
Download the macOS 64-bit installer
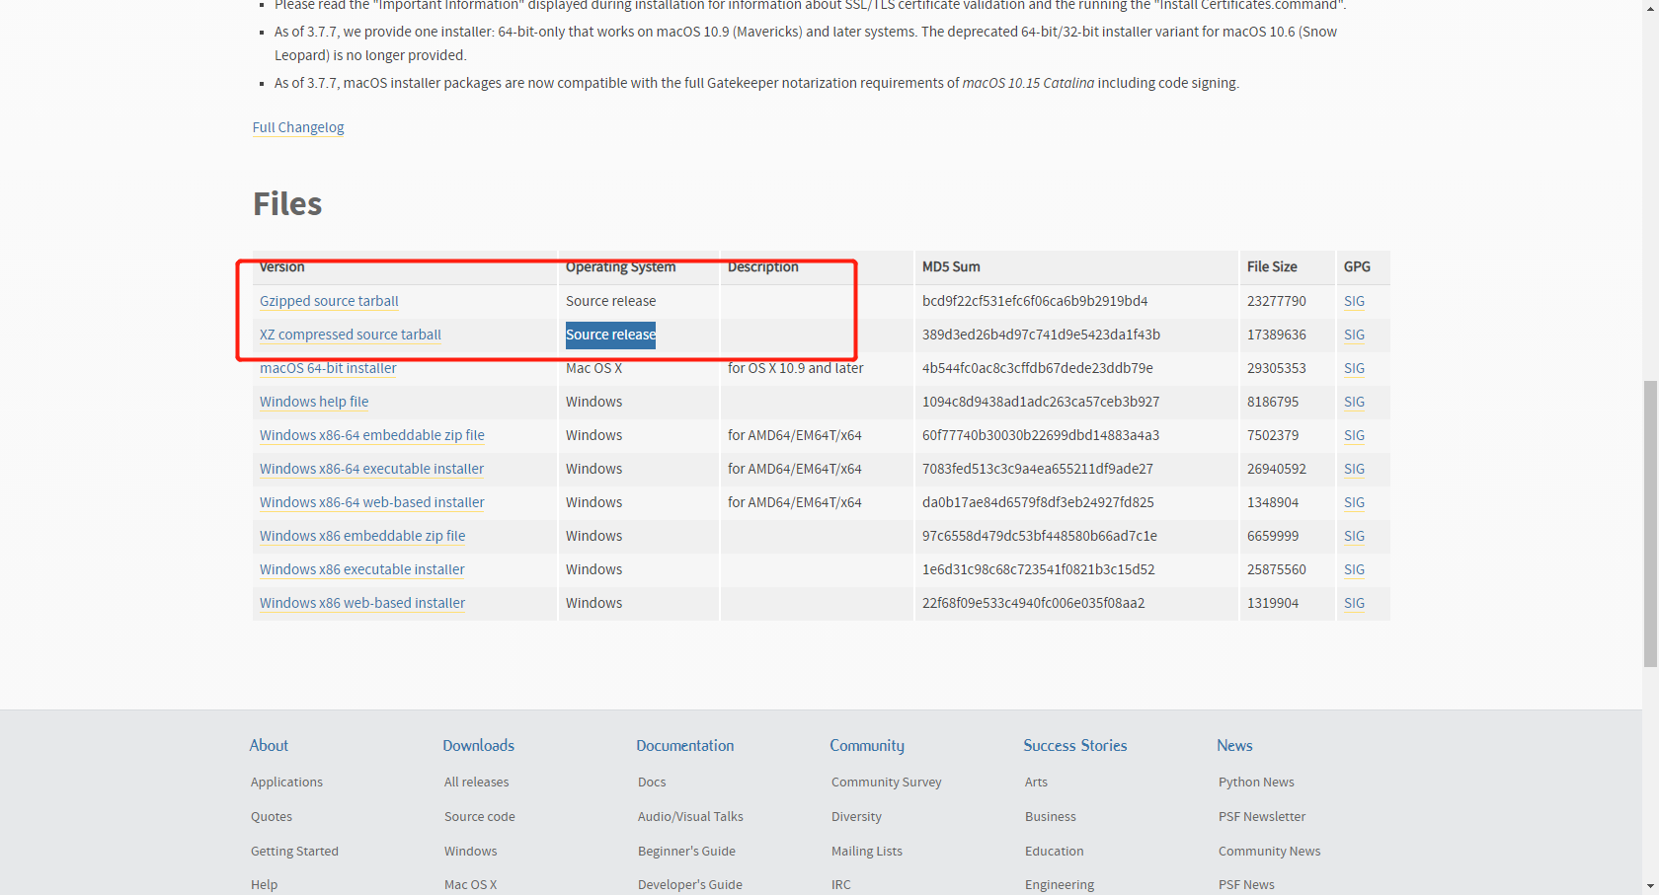[328, 368]
